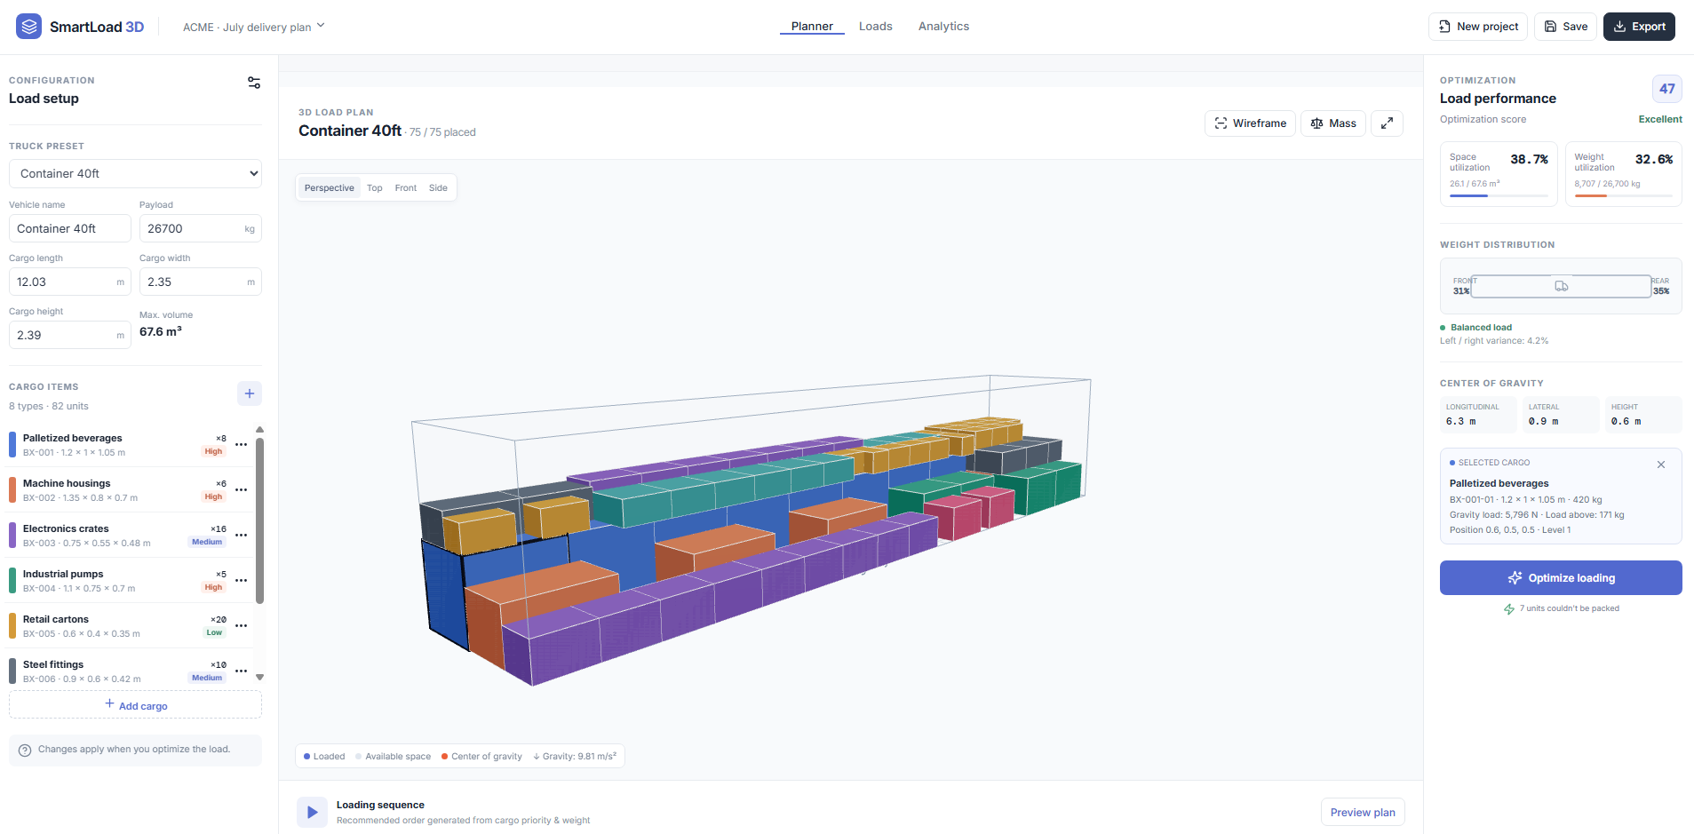Click the Cargo length input field

[70, 282]
